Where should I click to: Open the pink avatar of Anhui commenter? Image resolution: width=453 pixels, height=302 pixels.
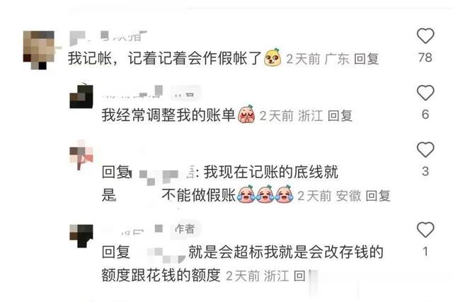tap(81, 155)
